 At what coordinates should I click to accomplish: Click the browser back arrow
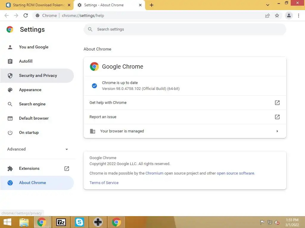click(7, 15)
